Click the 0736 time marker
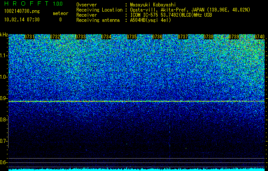The image size is (268, 171). point(157,37)
